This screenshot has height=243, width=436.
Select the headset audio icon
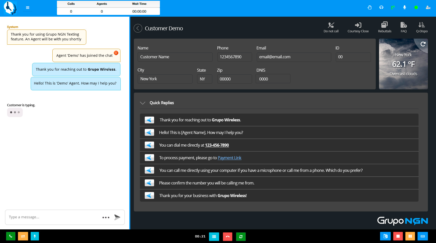pyautogui.click(x=381, y=7)
